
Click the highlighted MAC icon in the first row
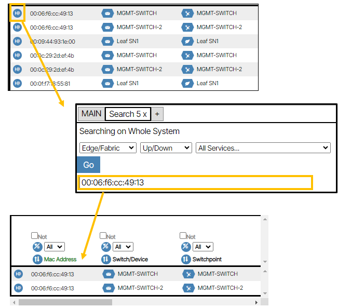tap(17, 14)
